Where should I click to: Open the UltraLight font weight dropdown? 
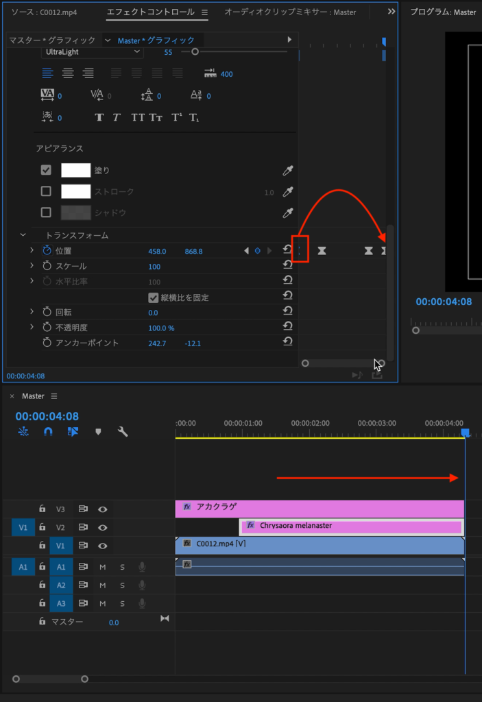(x=92, y=52)
